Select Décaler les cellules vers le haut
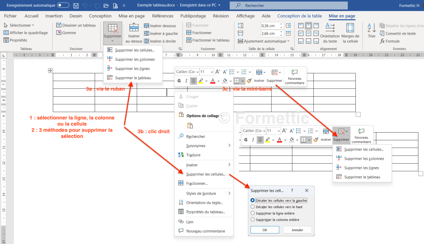This screenshot has width=424, height=244. (253, 207)
